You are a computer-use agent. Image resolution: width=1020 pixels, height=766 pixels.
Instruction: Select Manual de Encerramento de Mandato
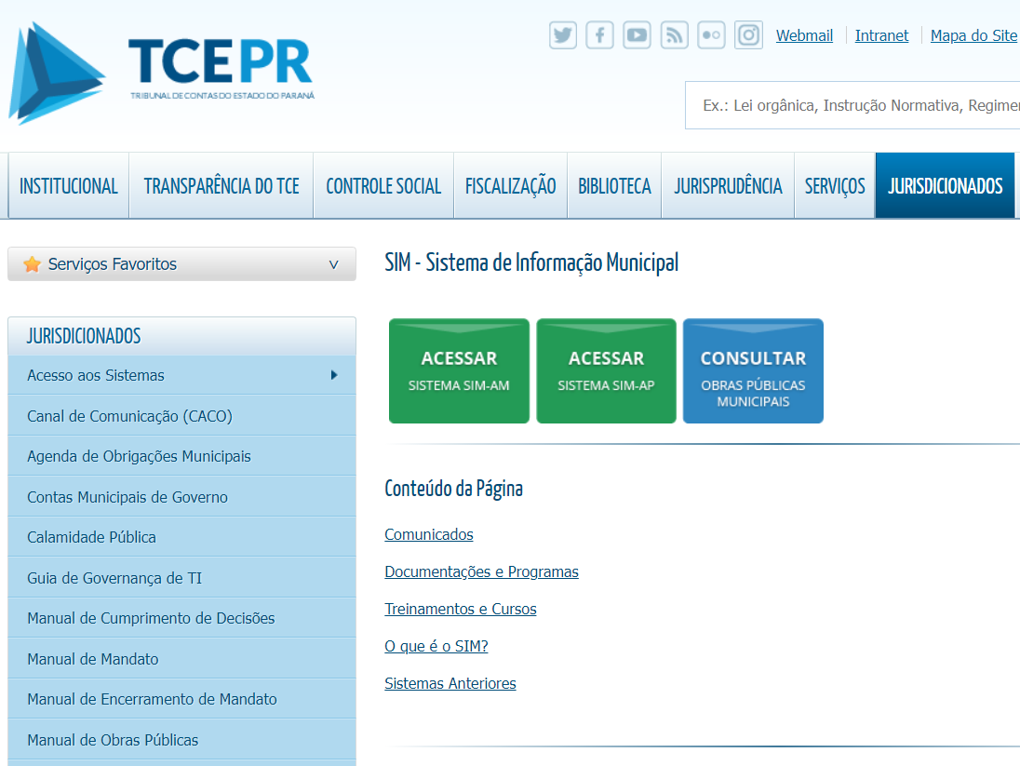(182, 700)
